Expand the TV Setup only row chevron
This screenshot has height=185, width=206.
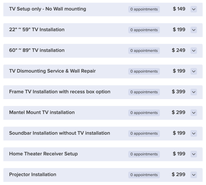[x=193, y=9]
